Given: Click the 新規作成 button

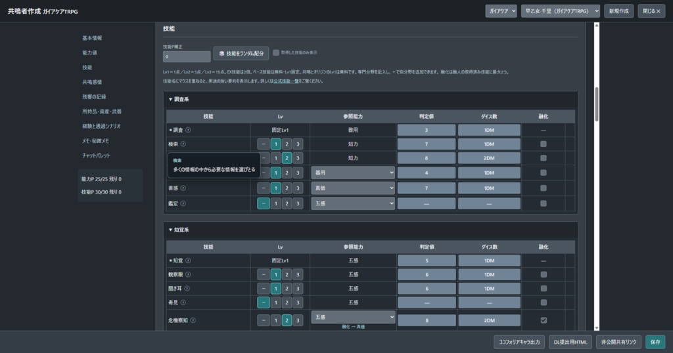Looking at the screenshot, I should point(618,11).
